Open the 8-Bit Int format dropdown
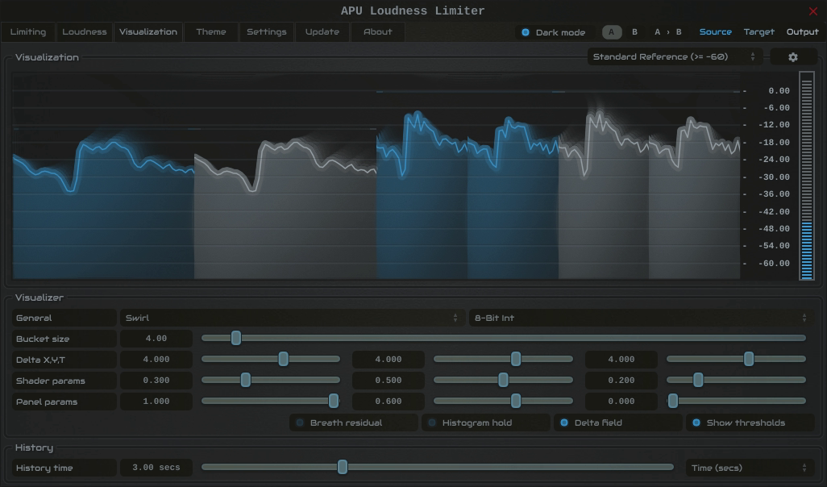827x487 pixels. pos(640,318)
